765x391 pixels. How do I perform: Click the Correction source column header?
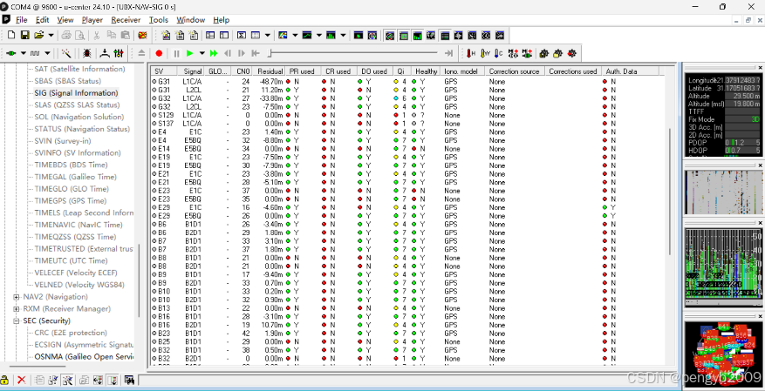point(515,71)
